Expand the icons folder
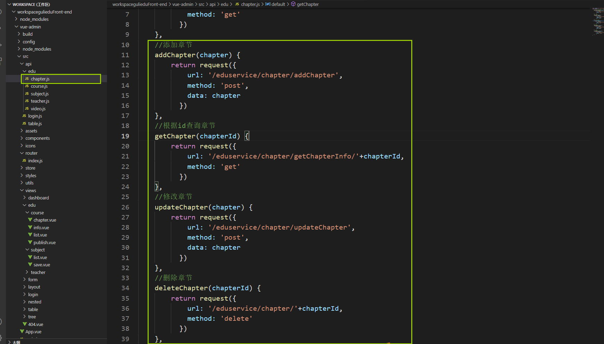The height and width of the screenshot is (344, 604). [22, 146]
